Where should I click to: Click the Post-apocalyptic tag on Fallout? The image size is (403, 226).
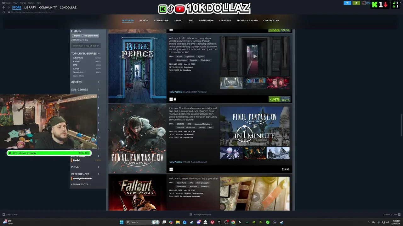[202, 183]
